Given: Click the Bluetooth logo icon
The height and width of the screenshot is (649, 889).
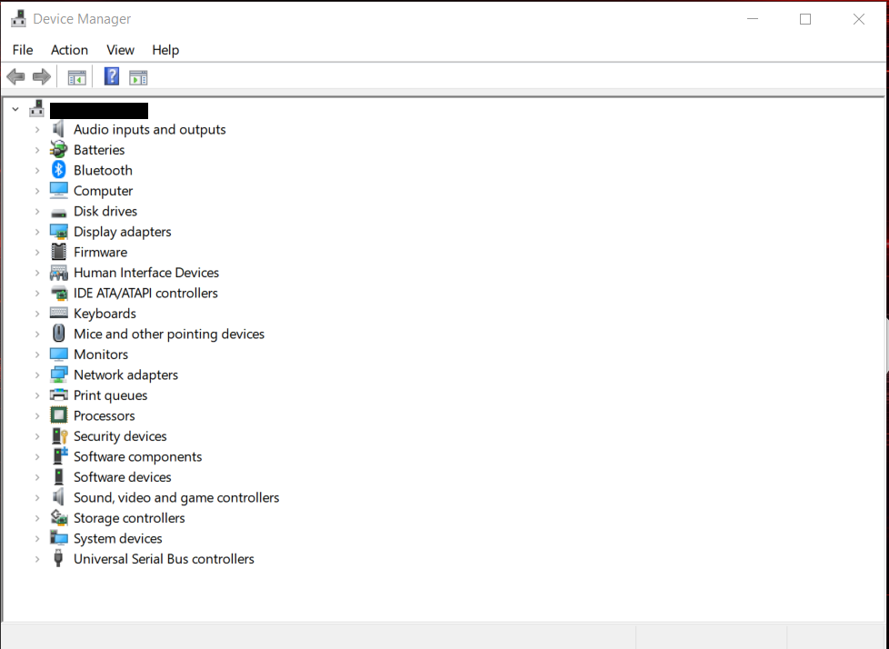Looking at the screenshot, I should point(58,170).
